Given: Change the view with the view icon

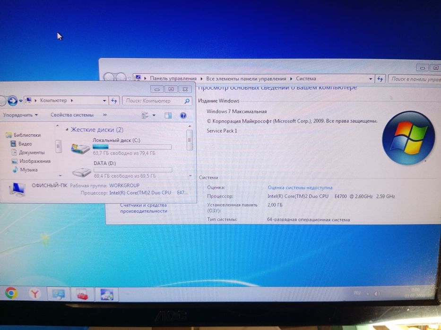Looking at the screenshot, I should point(145,115).
